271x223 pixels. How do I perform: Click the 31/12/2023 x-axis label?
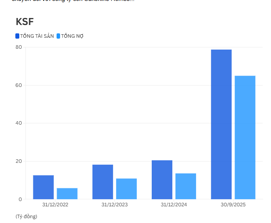click(114, 205)
